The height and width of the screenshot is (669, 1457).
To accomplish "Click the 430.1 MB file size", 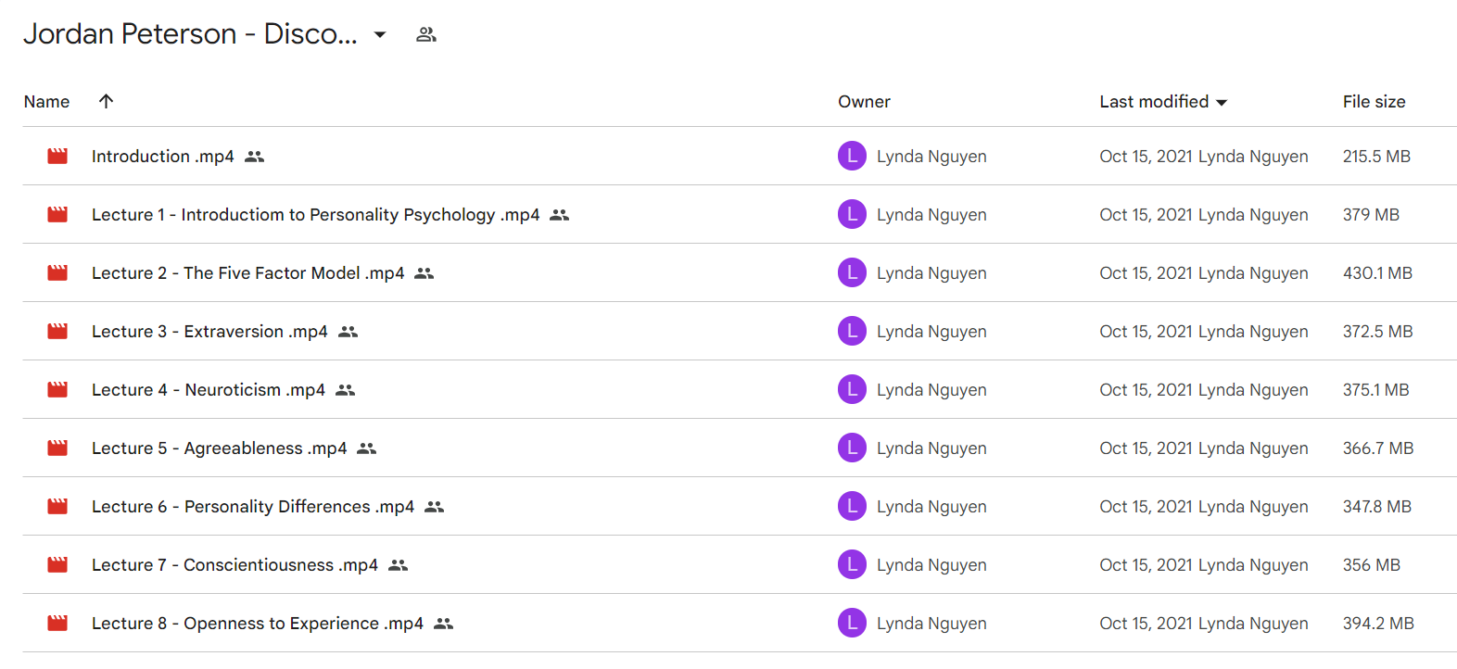I will click(1377, 273).
